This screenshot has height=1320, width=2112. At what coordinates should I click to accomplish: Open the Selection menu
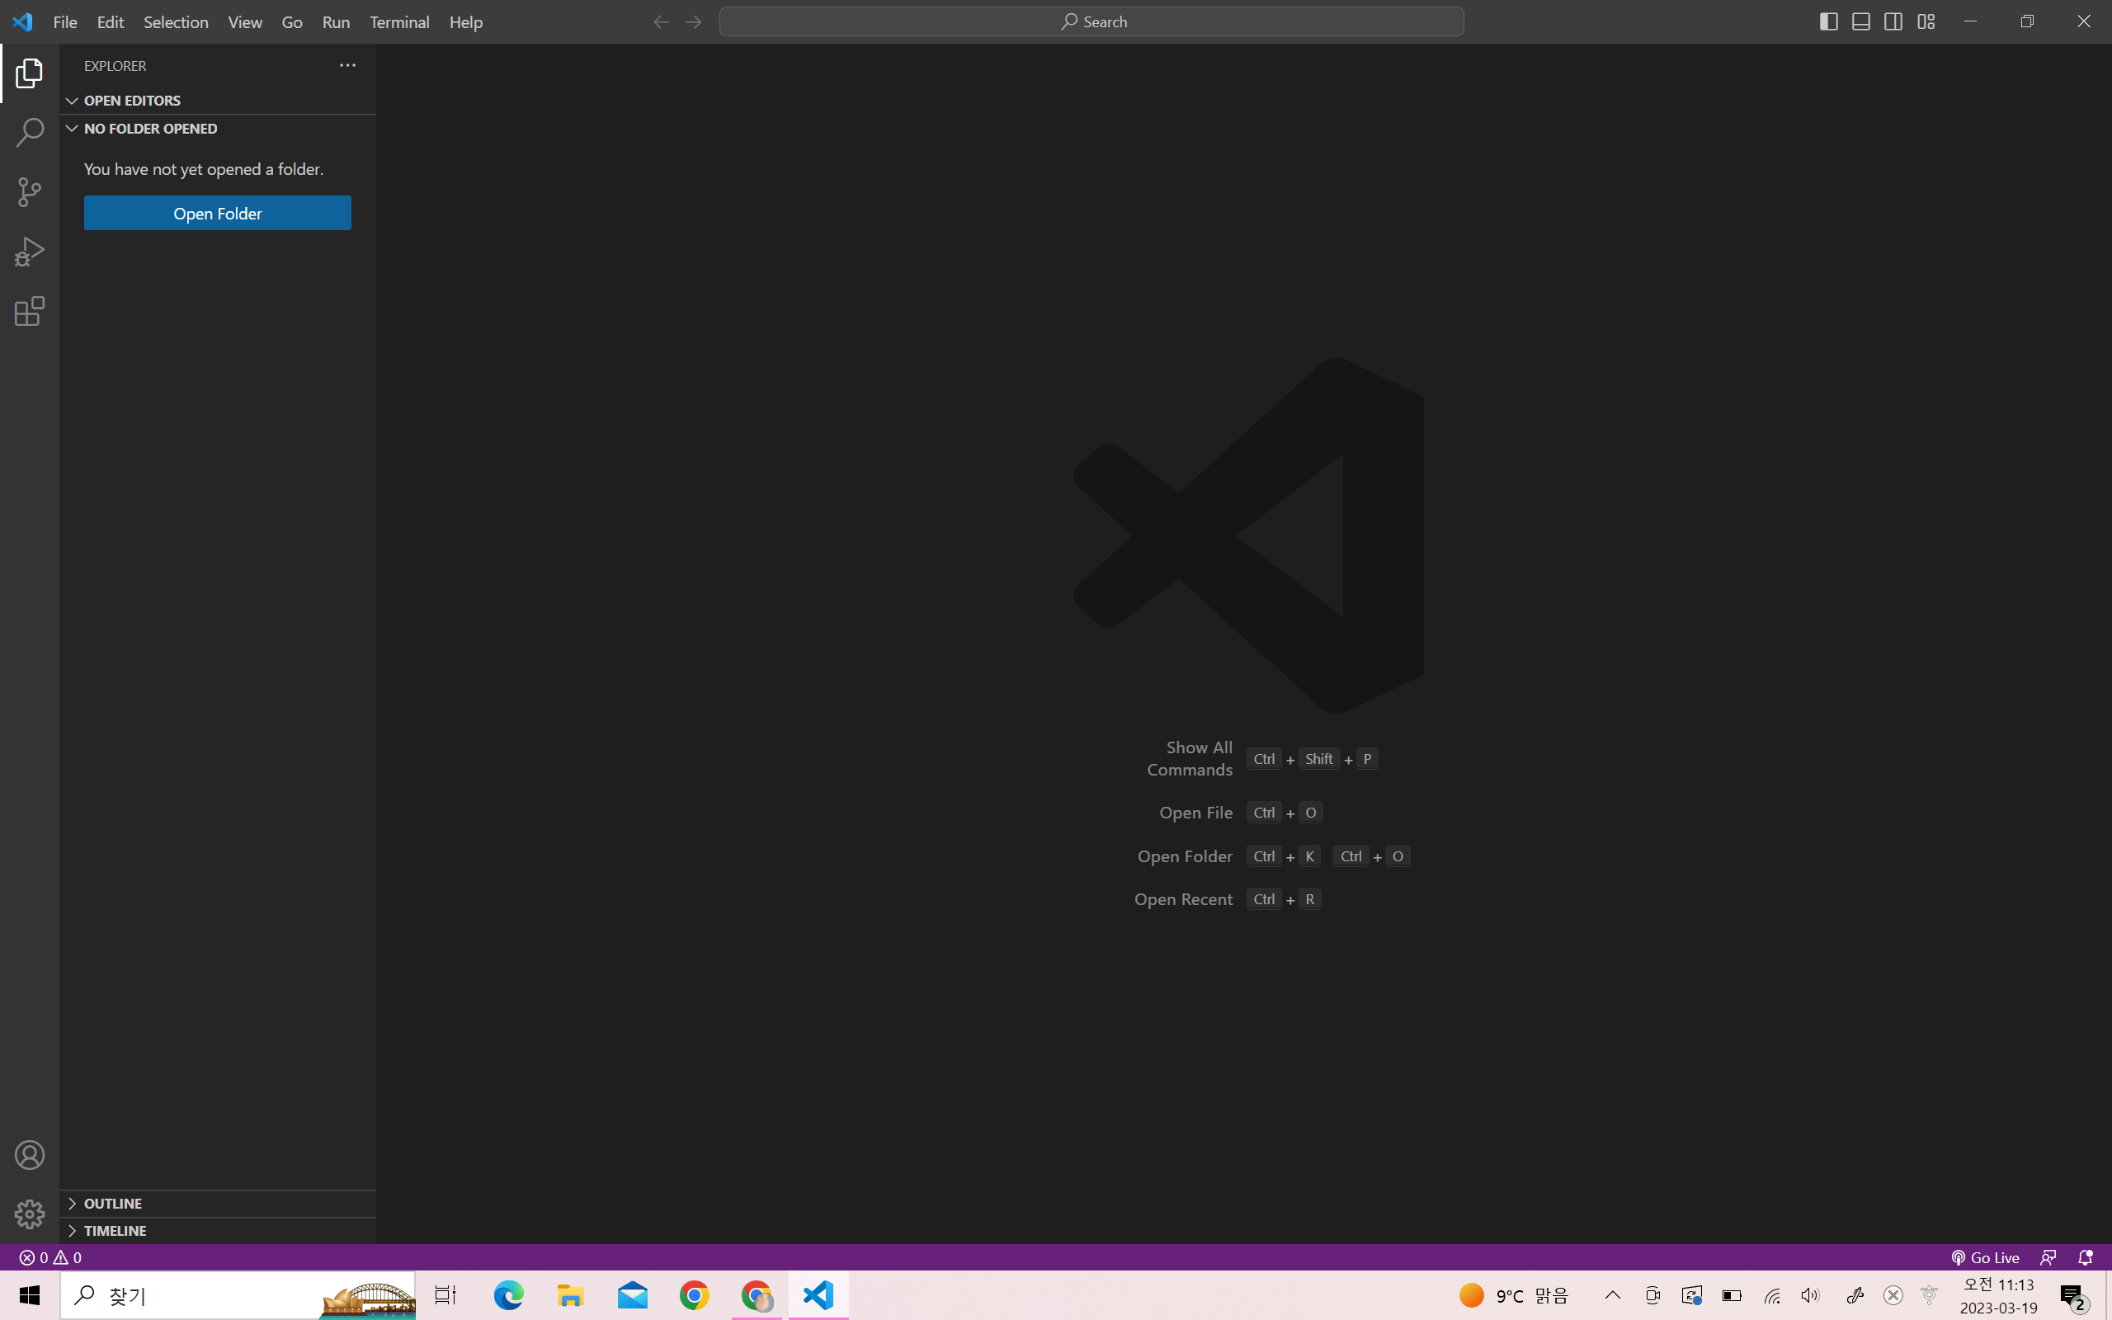[176, 21]
